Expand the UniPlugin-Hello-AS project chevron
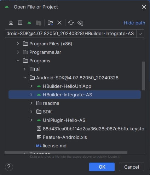150x175 pixels. click(x=31, y=120)
